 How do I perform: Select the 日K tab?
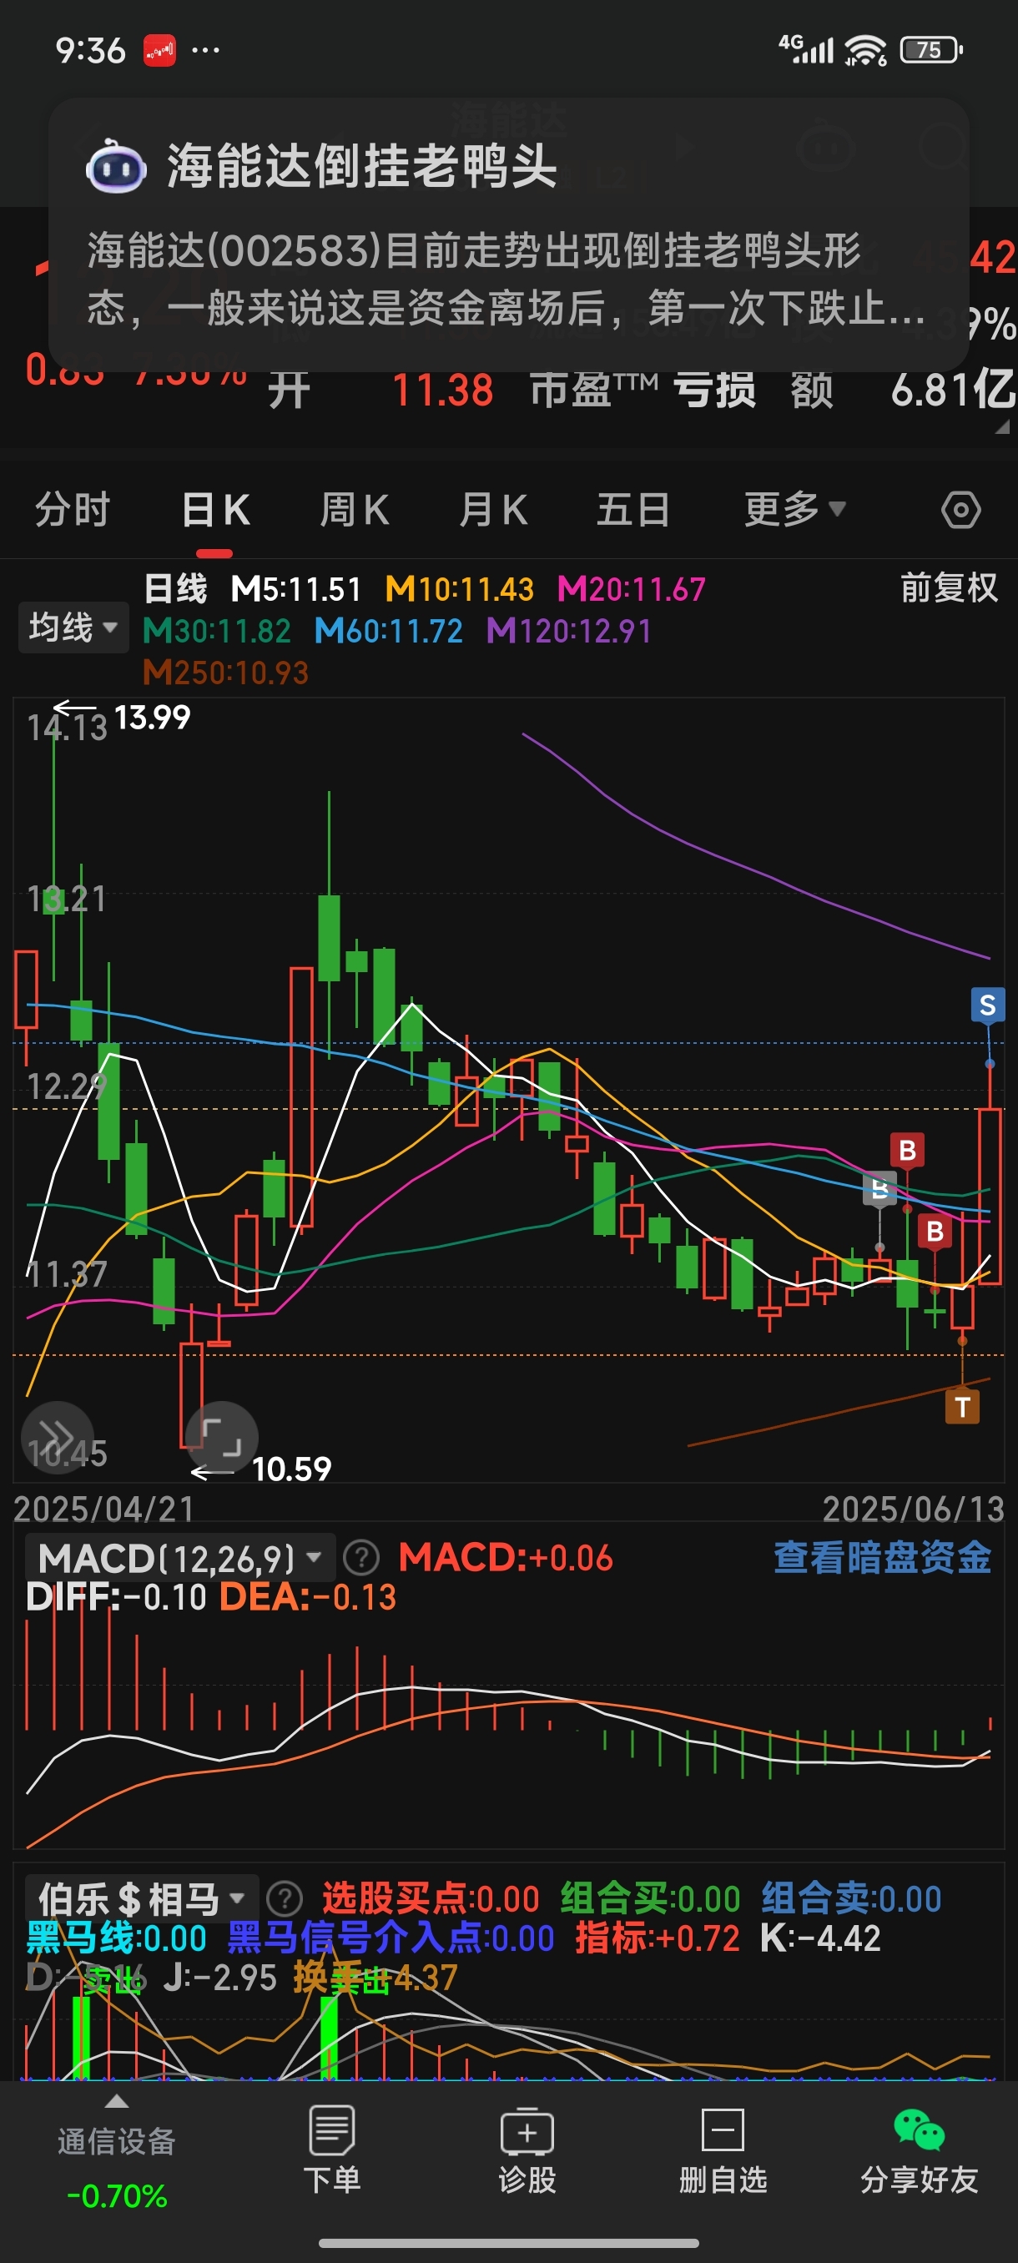coord(215,510)
